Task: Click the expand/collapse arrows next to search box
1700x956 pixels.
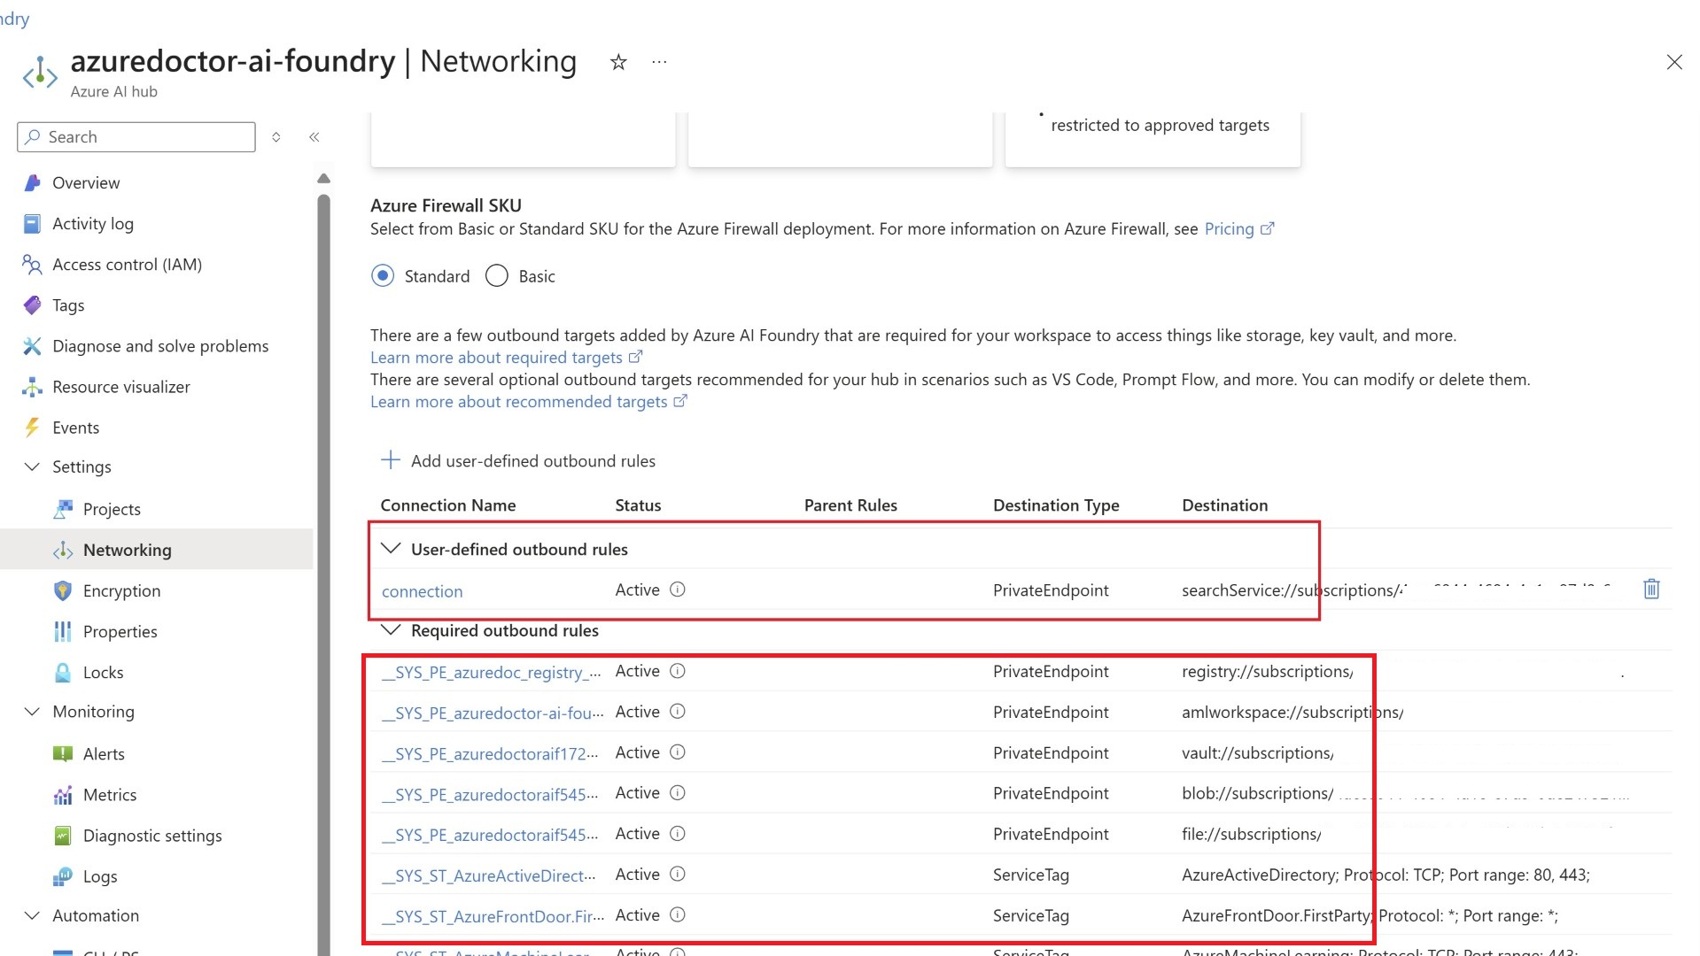Action: tap(276, 137)
